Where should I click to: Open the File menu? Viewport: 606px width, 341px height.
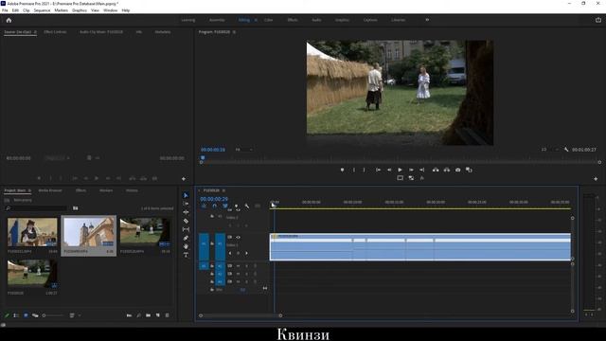pyautogui.click(x=5, y=10)
